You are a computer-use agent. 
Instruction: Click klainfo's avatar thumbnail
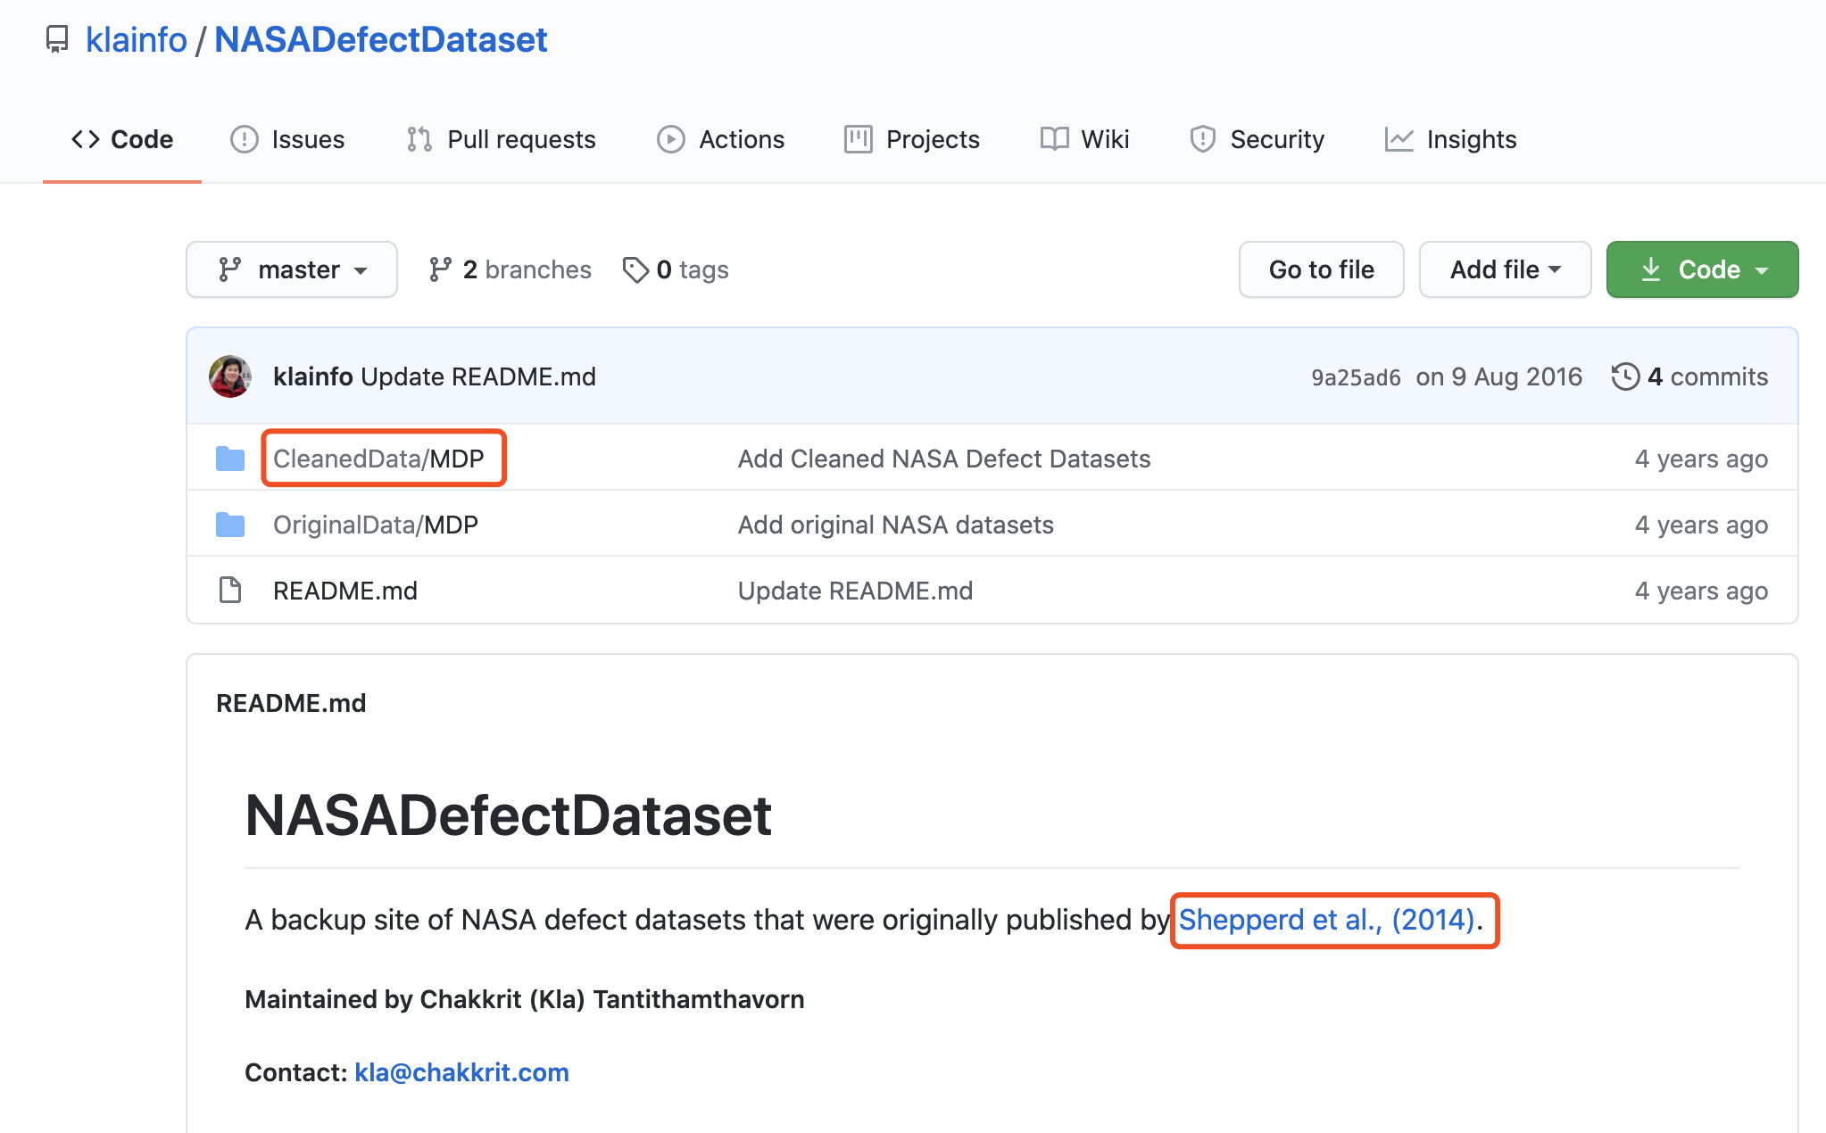(229, 376)
